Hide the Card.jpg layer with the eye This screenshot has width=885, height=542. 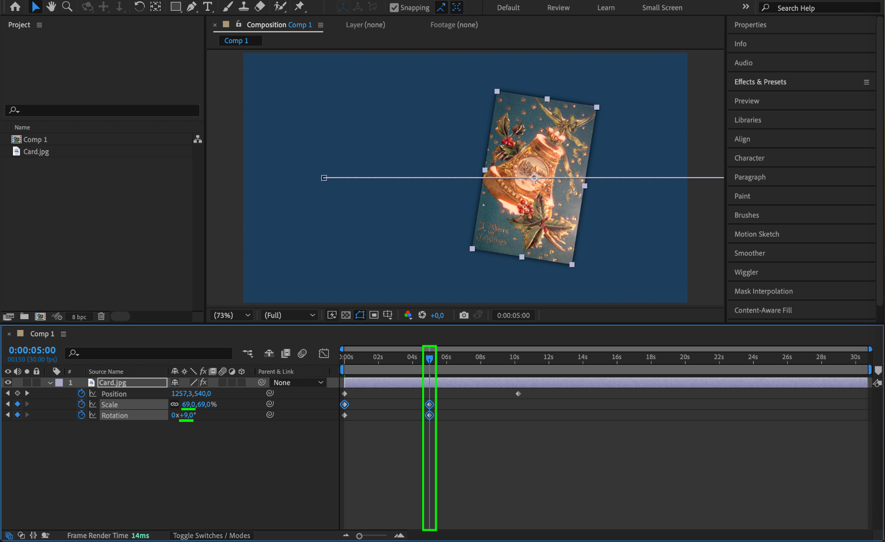coord(8,382)
